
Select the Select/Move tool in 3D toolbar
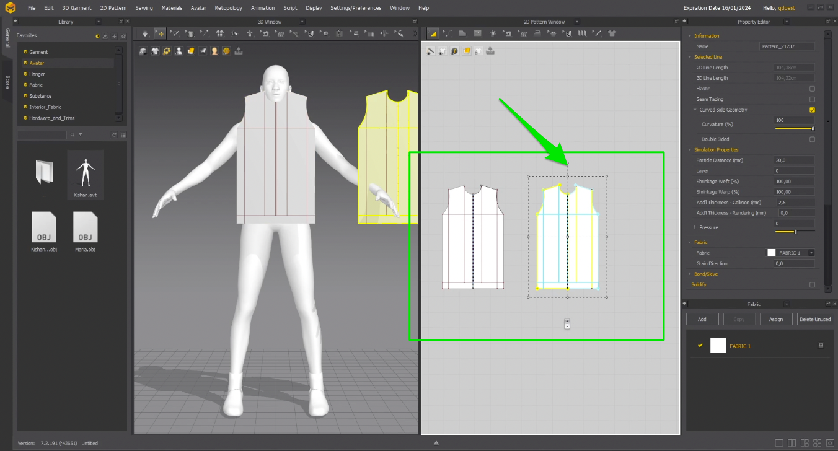161,33
